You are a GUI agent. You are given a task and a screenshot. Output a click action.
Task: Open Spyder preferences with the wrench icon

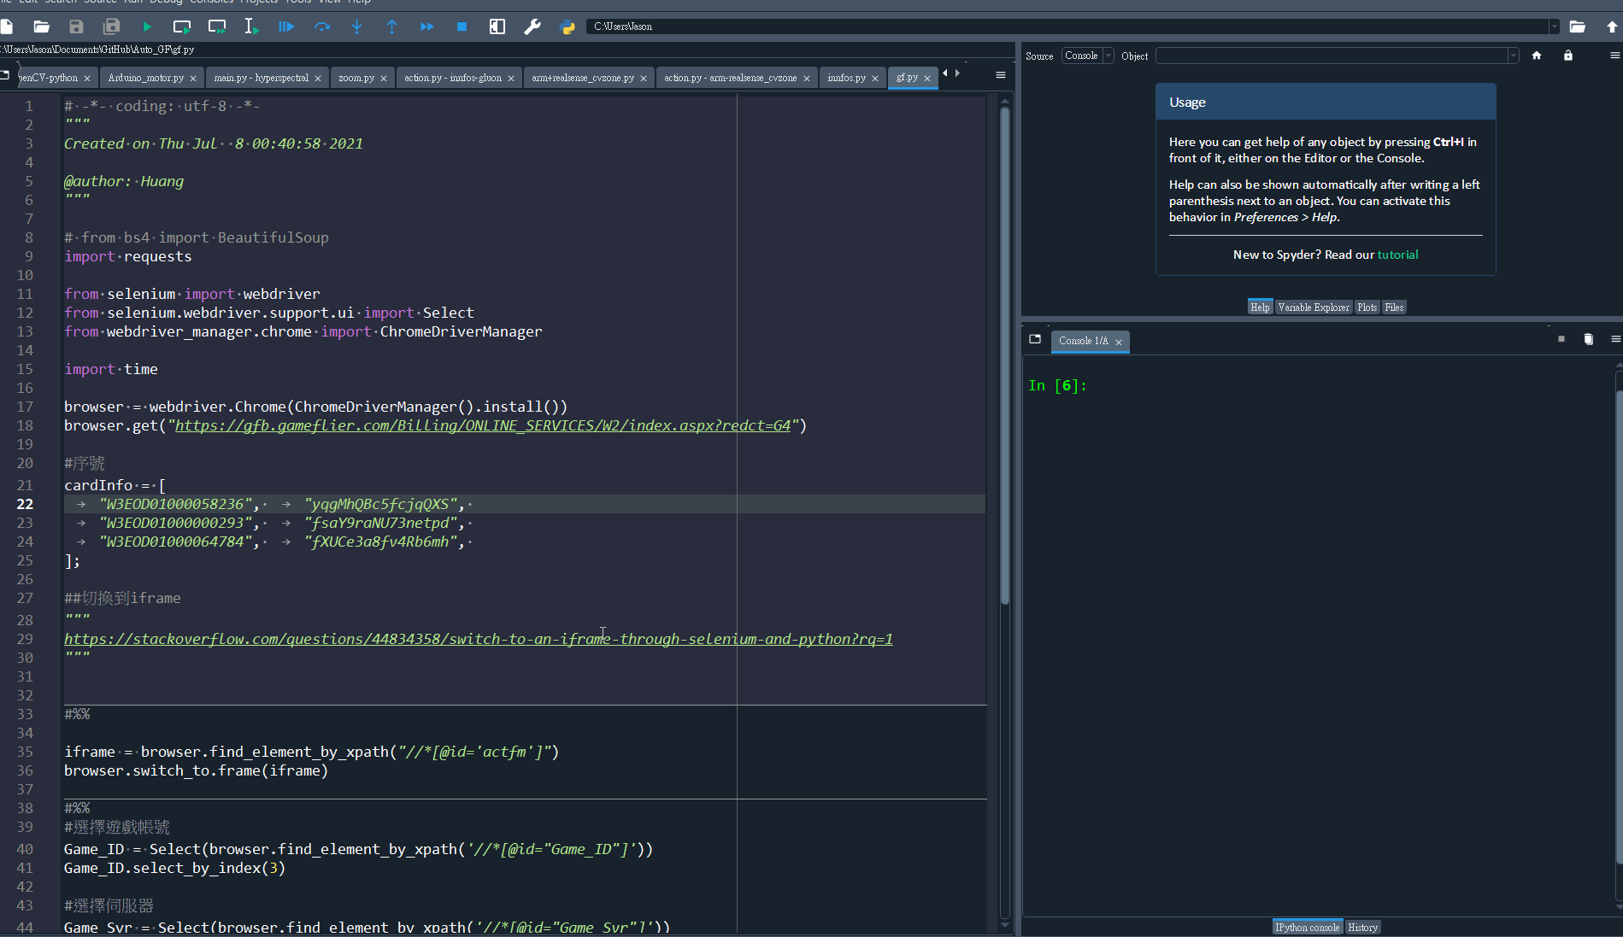[532, 26]
